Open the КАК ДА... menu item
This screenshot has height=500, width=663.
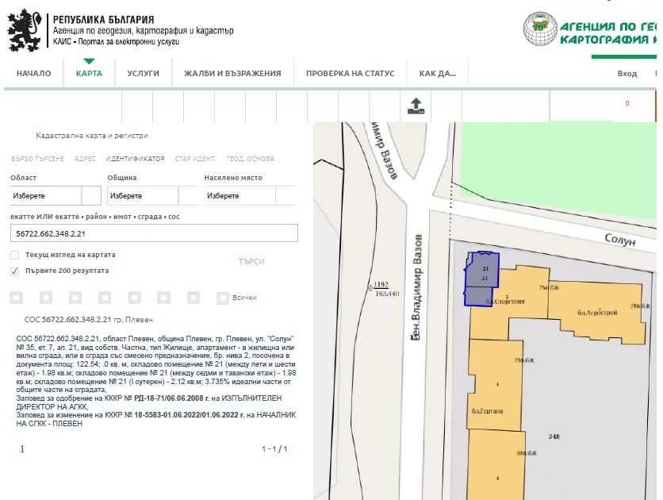(438, 74)
